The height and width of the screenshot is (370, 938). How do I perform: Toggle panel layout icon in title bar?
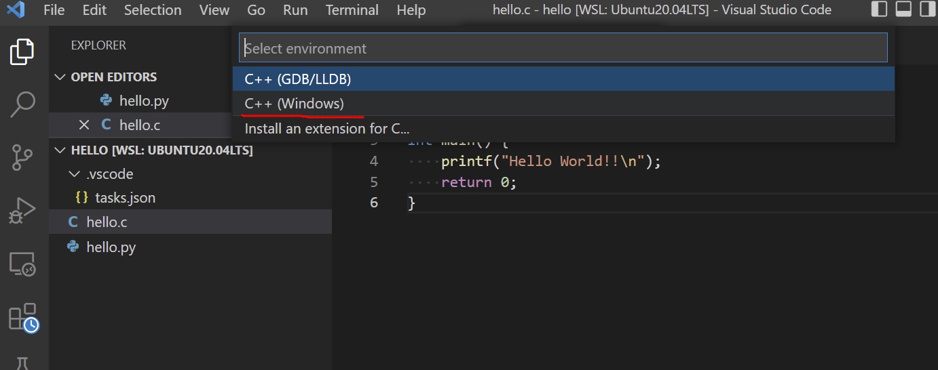coord(903,9)
